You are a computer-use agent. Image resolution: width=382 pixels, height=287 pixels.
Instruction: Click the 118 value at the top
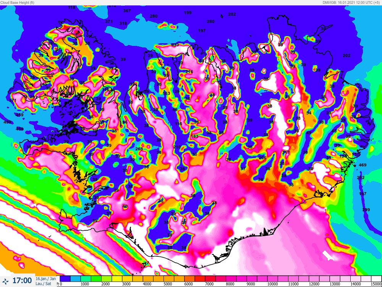coord(72,7)
